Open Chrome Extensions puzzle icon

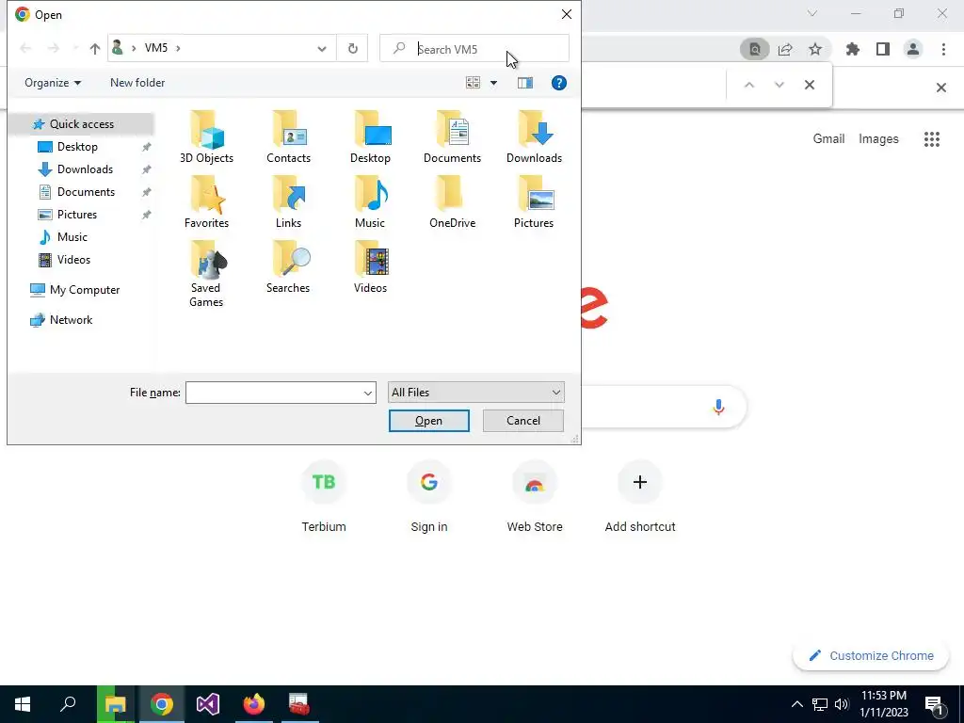pos(853,49)
